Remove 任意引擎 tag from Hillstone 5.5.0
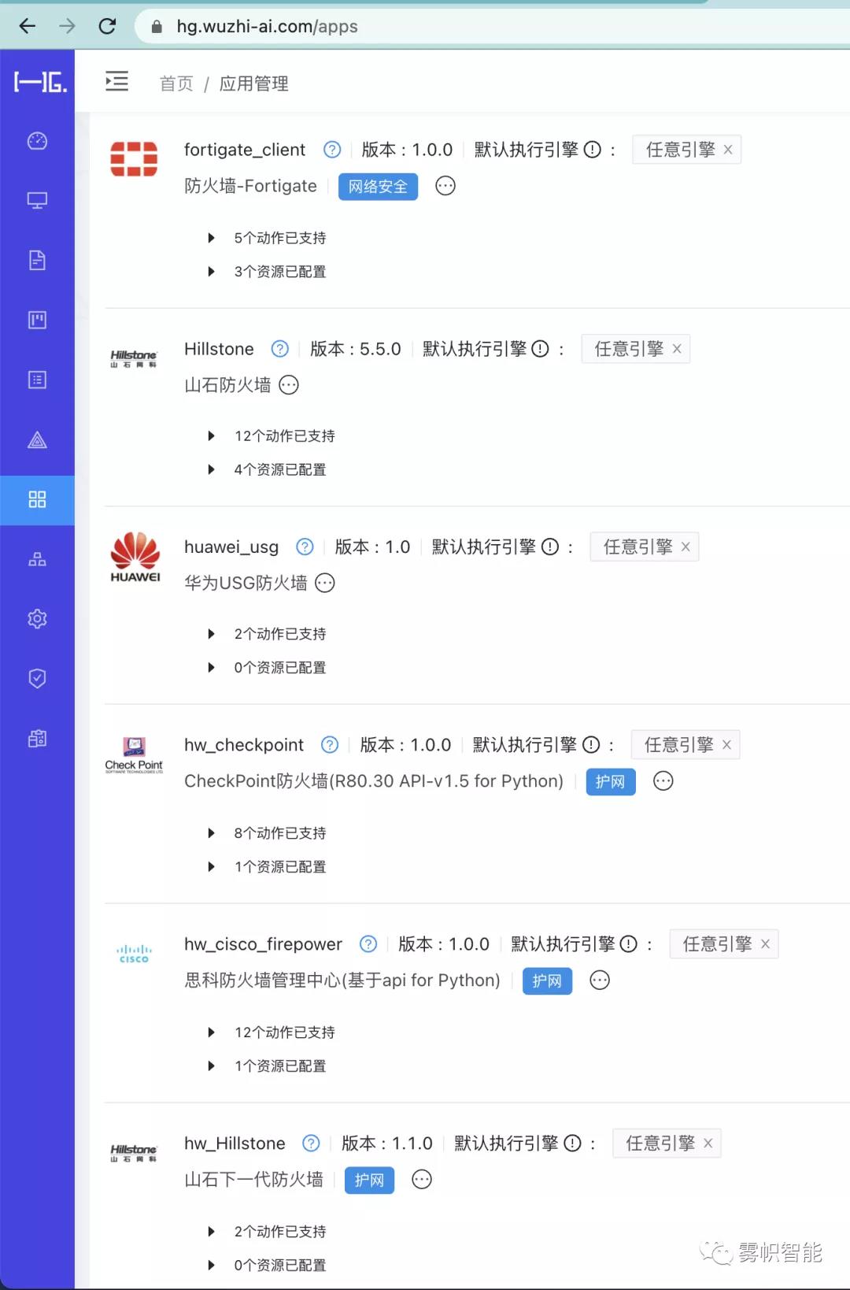Viewport: 850px width, 1290px height. [677, 349]
